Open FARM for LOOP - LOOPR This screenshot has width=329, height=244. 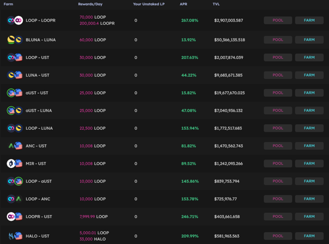[x=309, y=20]
